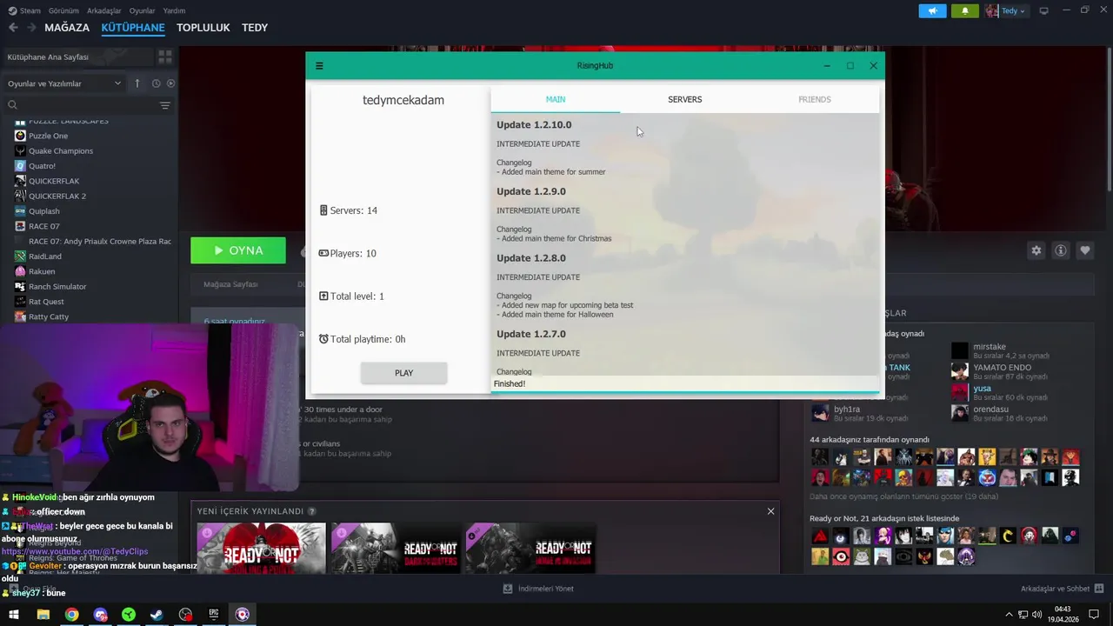Open Kütüphane Ana Sayfası
The height and width of the screenshot is (626, 1113).
pyautogui.click(x=49, y=57)
